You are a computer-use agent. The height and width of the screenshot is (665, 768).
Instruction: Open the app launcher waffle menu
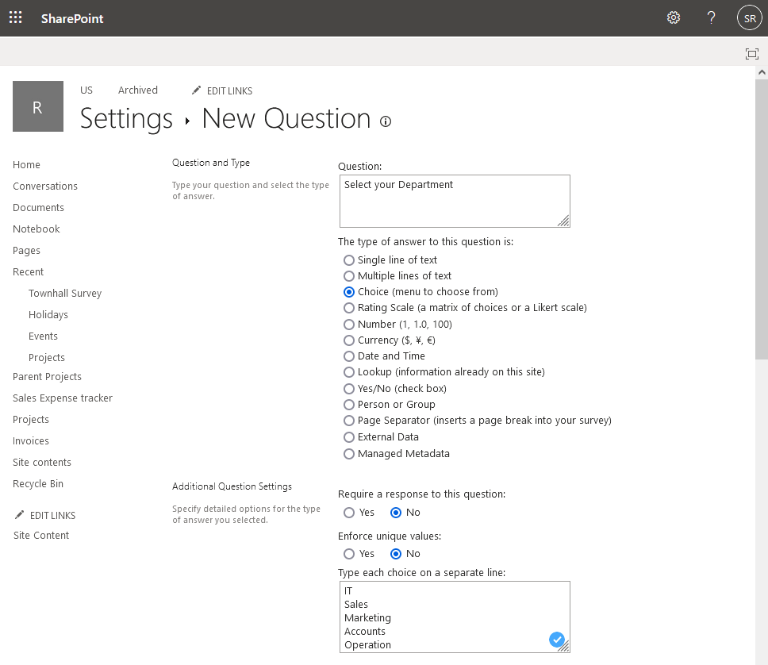click(x=15, y=17)
